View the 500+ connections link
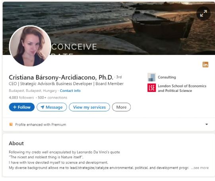Viewport: 215px width, 181px height. click(52, 97)
